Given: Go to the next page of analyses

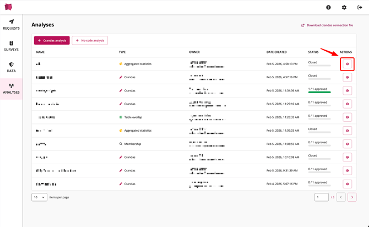Looking at the screenshot, I should click(352, 197).
